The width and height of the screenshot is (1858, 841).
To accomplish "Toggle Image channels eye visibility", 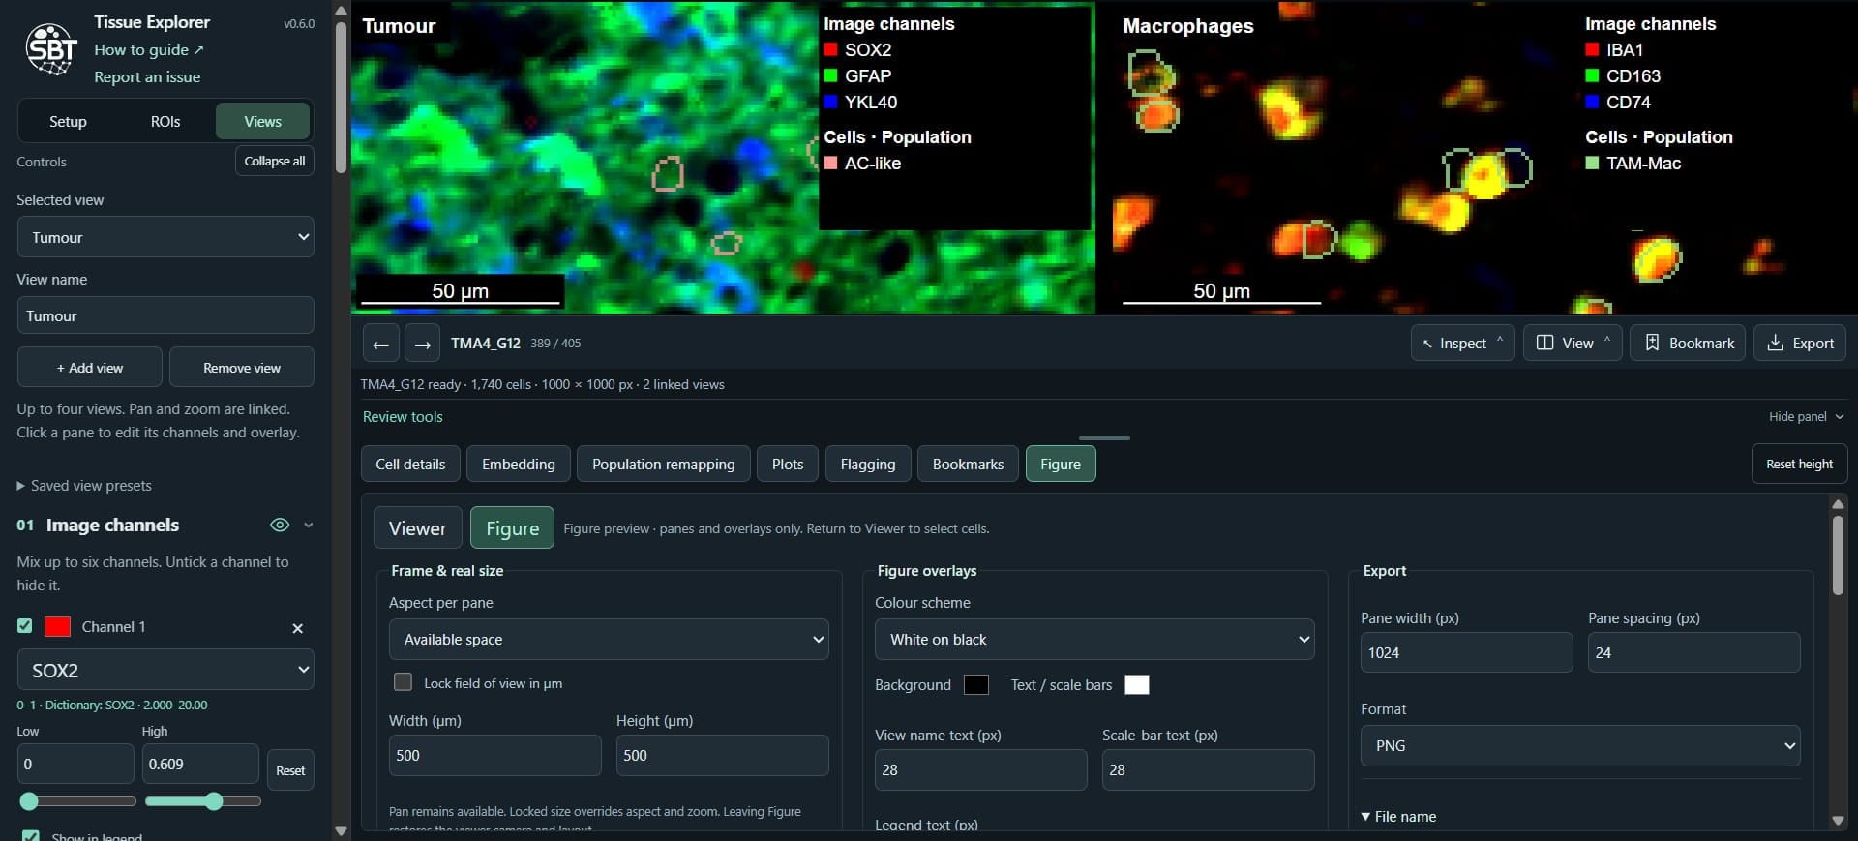I will (280, 525).
